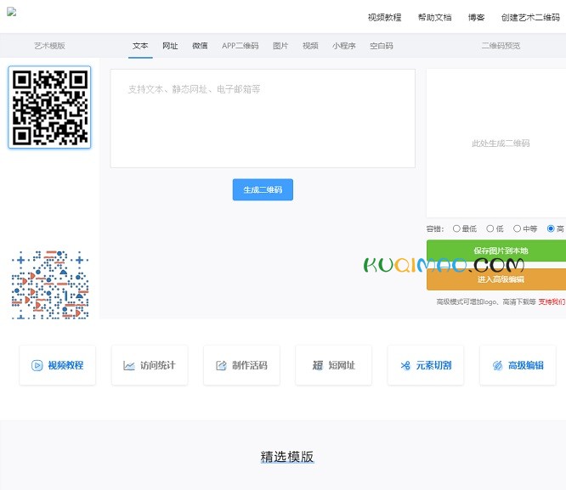Select the 最低 error tolerance radio
Viewport: 566px width, 490px height.
tap(456, 228)
